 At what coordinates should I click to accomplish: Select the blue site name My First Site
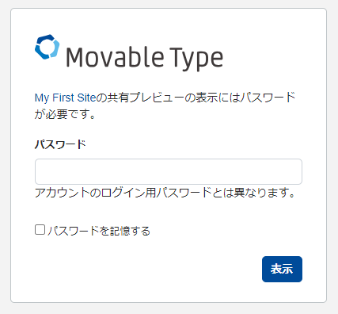coord(65,98)
